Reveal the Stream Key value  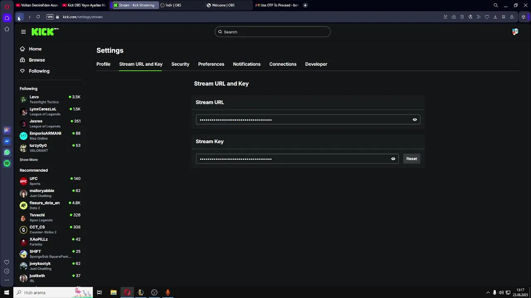(x=393, y=159)
